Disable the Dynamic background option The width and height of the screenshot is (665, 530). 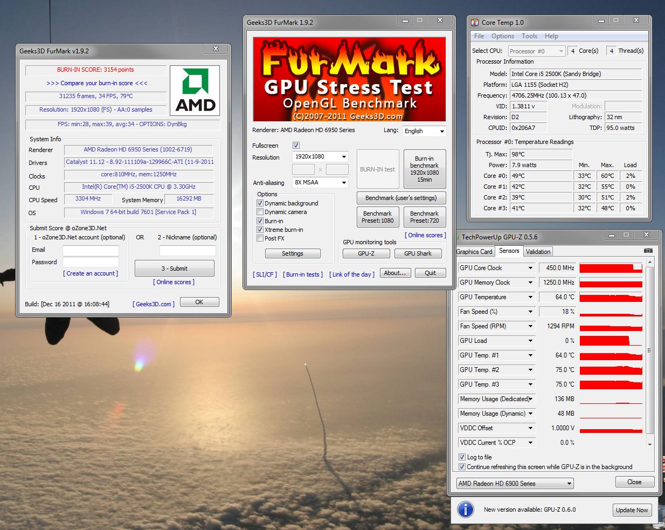[260, 203]
